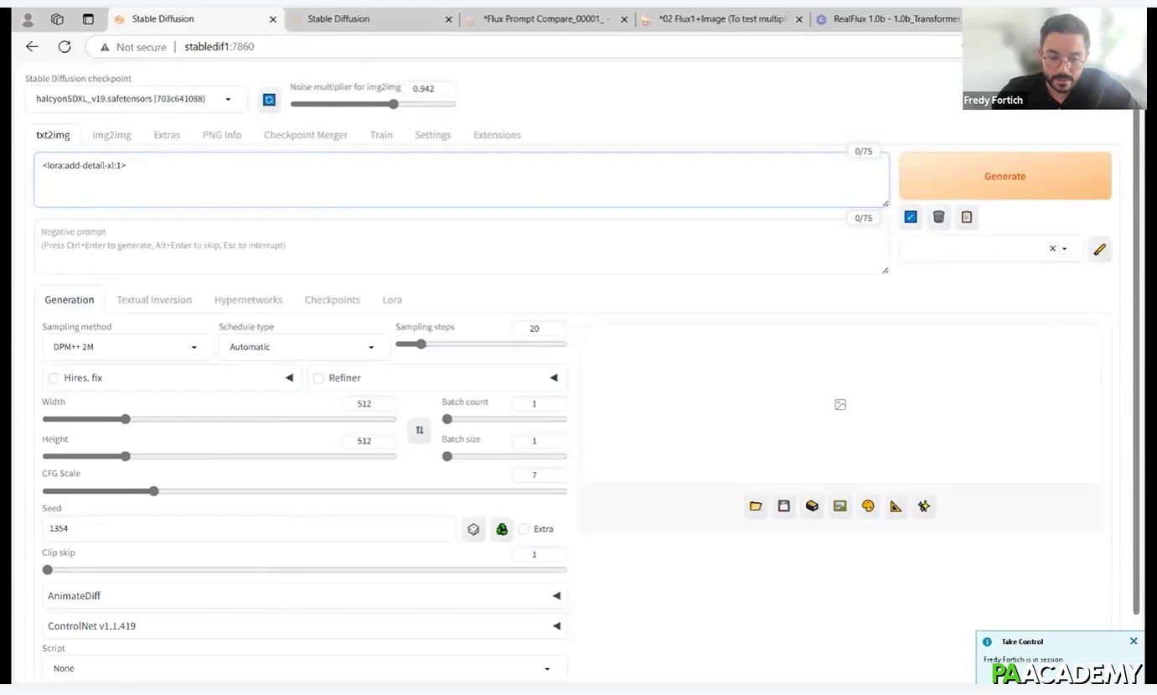
Task: Send image to the img2img tab
Action: coord(840,506)
